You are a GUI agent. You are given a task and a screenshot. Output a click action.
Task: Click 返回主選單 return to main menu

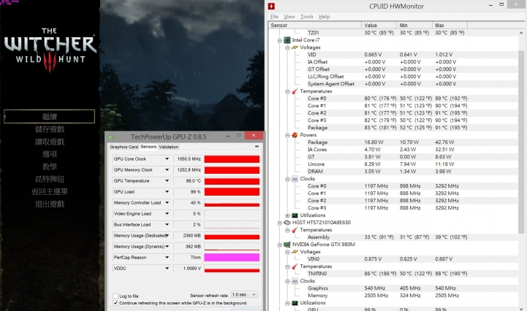click(50, 191)
